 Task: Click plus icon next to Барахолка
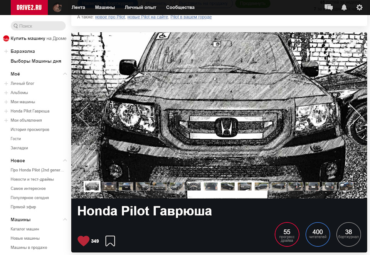point(6,51)
